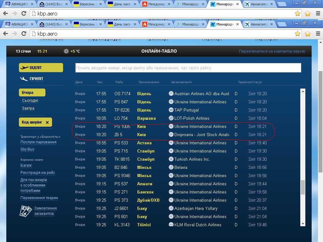323x242 pixels.
Task: Click the flight table scroll-up arrow
Action: [303, 91]
